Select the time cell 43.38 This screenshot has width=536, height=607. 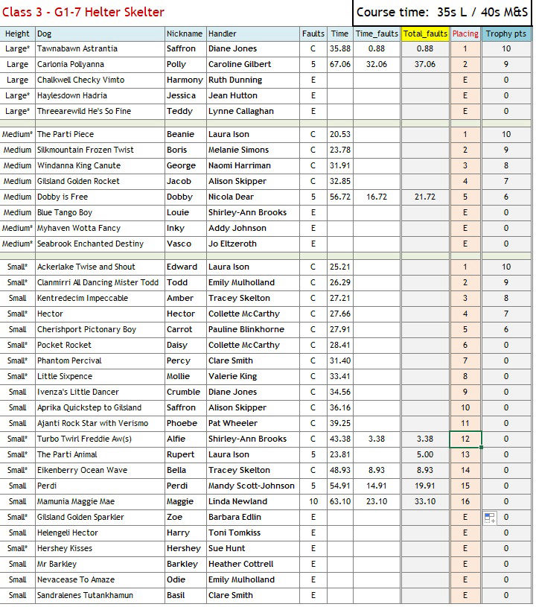(339, 439)
